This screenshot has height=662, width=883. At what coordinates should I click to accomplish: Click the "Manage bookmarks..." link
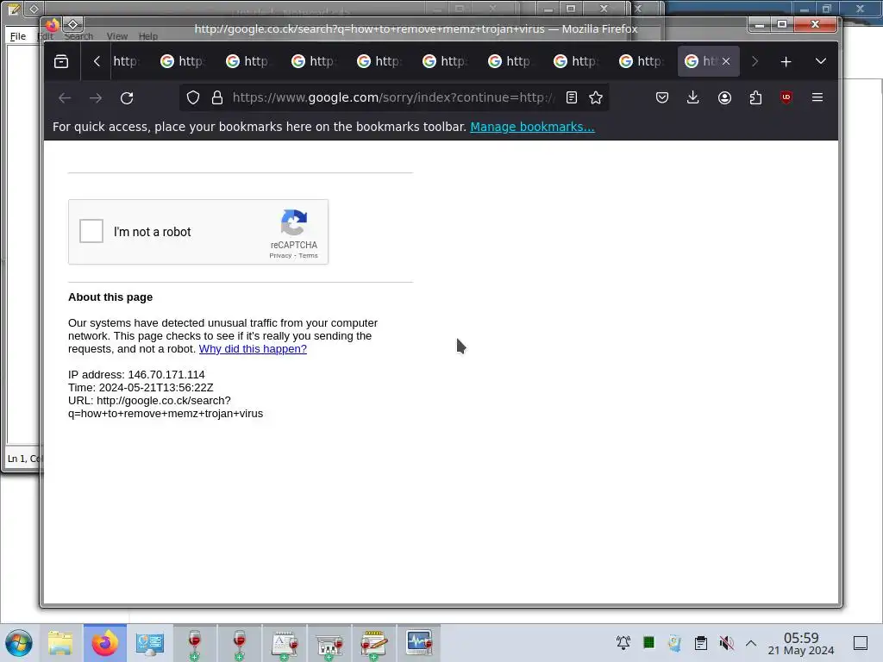pyautogui.click(x=532, y=127)
